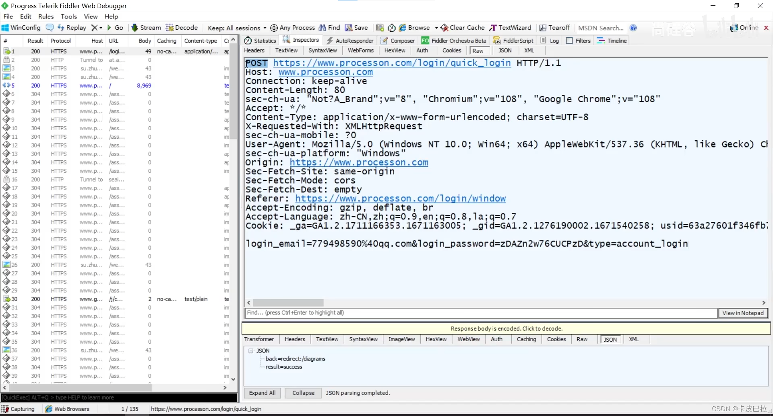Click session list scrollbar down arrow

tap(233, 379)
